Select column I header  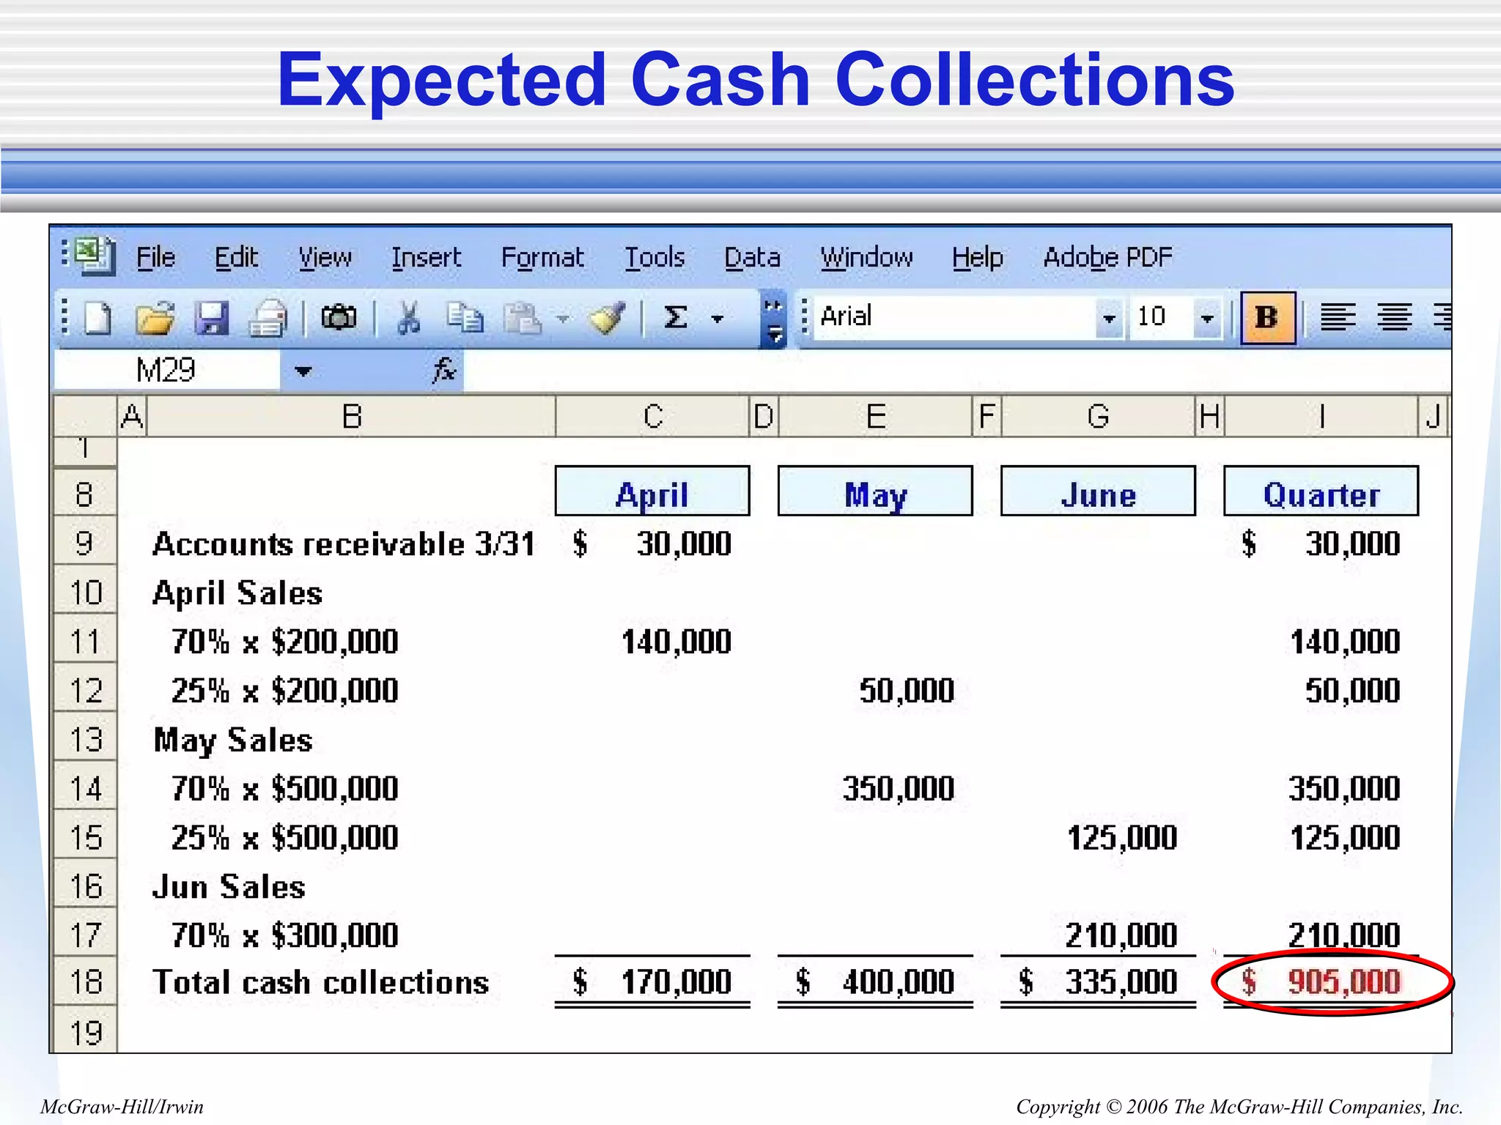point(1321,417)
